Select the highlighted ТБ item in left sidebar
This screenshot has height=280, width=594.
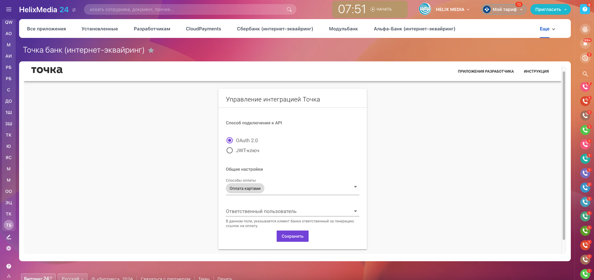coord(9,225)
